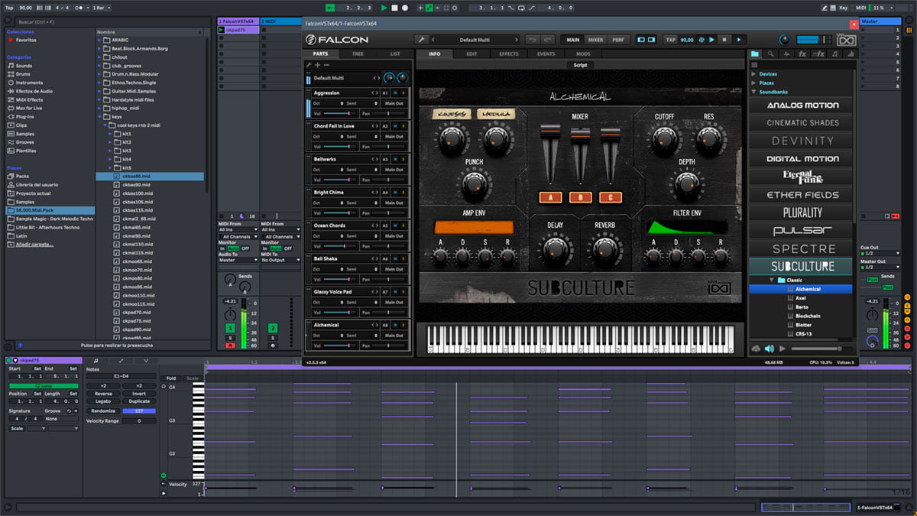Open the TREE tab in Falcon
Viewport: 917px width, 516px height.
(x=358, y=54)
